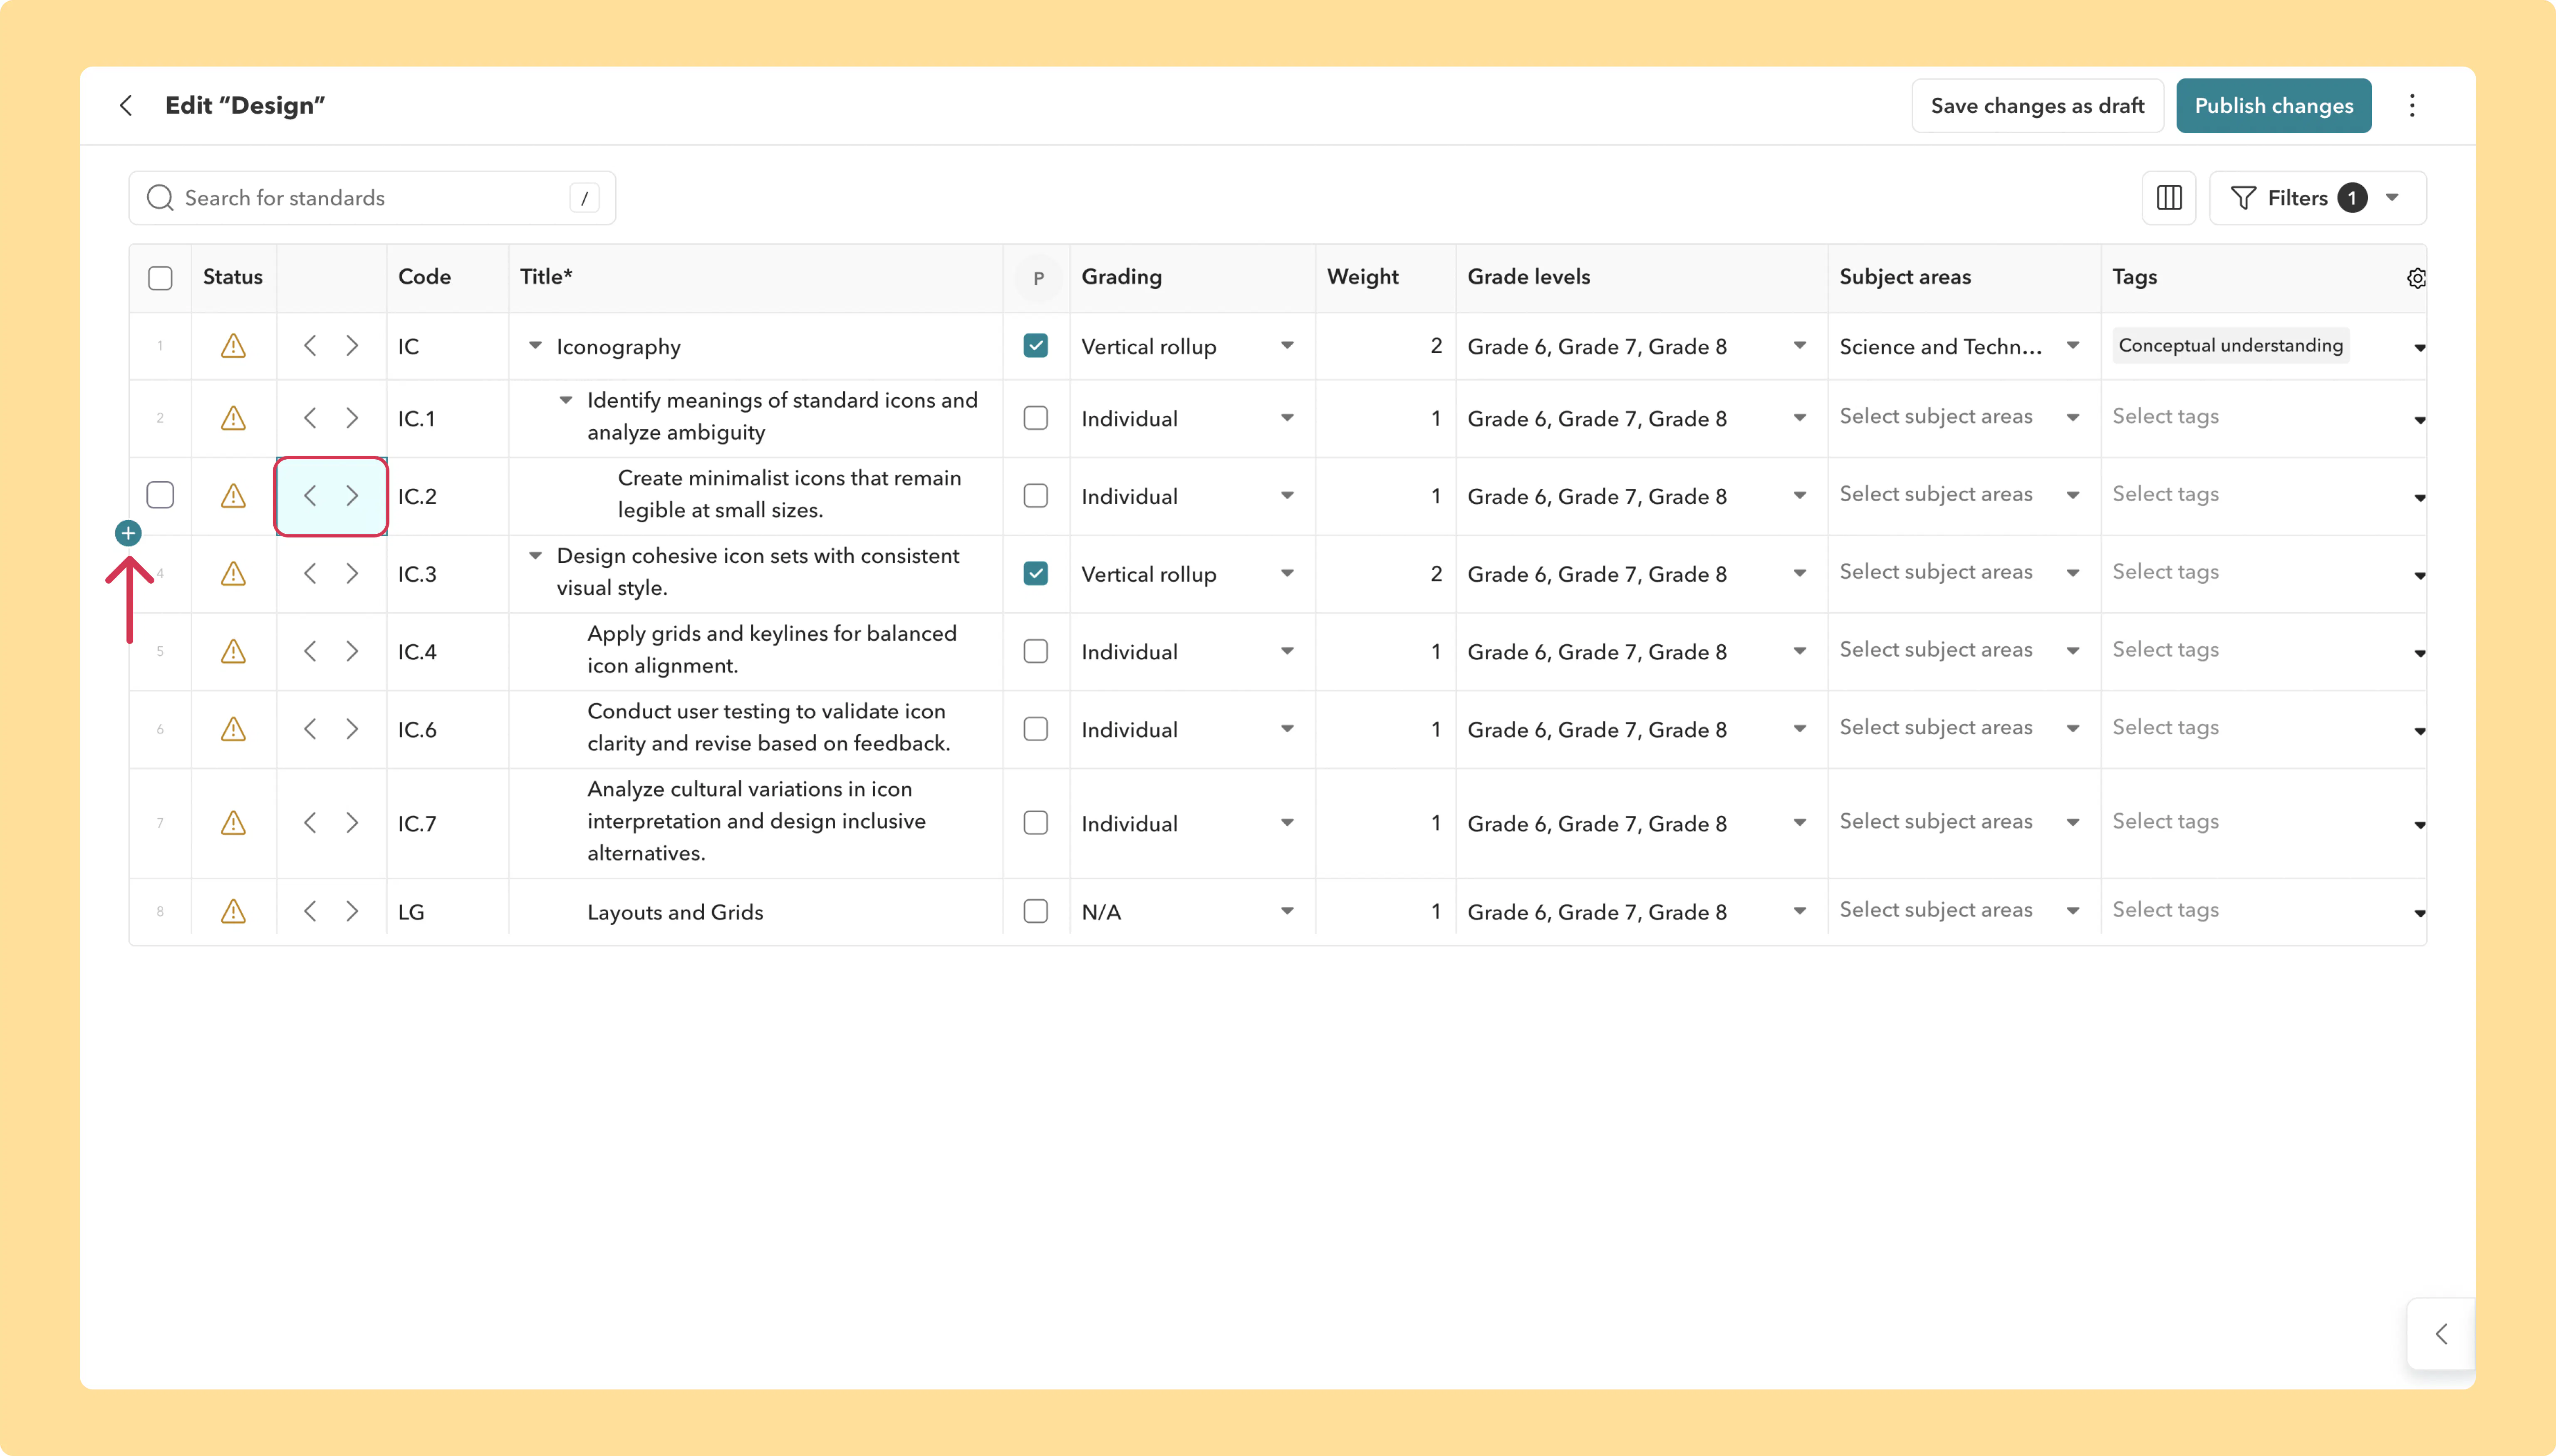Screen dimensions: 2556x1456
Task: Uncheck the P checkbox for IC.3
Action: (x=1036, y=574)
